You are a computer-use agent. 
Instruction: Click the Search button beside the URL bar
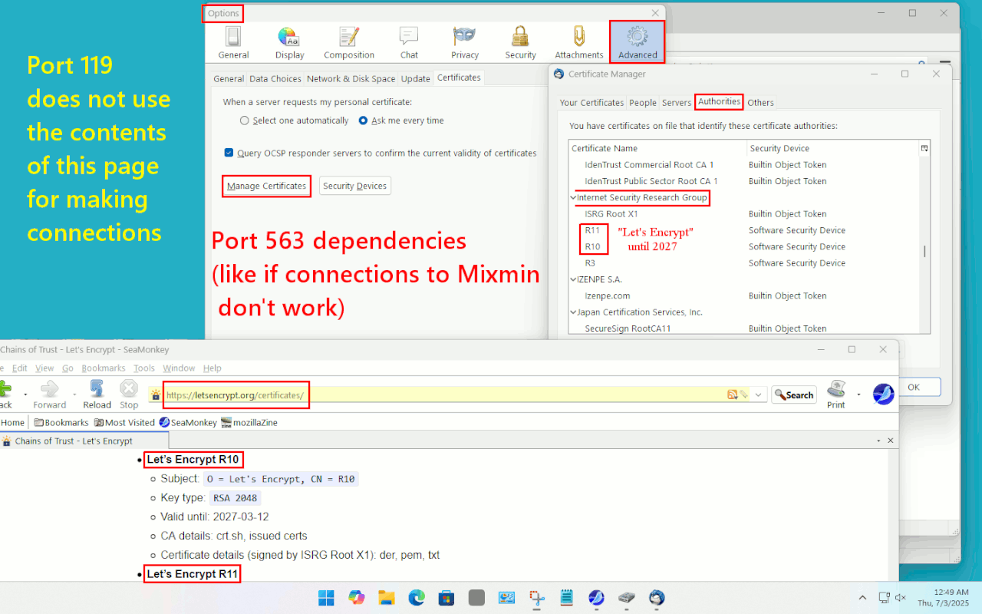794,394
